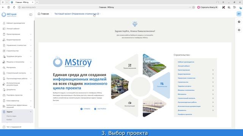Viewport: 243px width, 136px height.
Task: Click Трудовые ресурсы icon in left sidebar
Action: [4, 56]
